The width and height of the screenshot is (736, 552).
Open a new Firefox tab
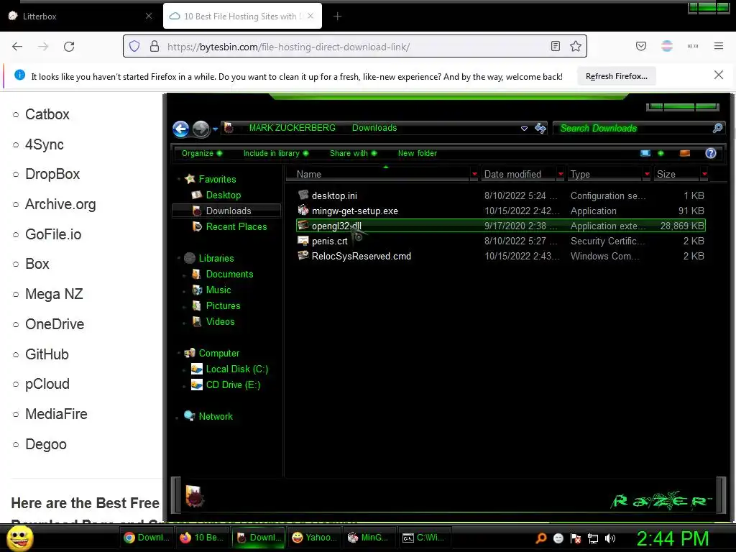click(x=337, y=17)
